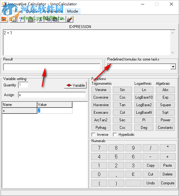Insert the Coversine function

[101, 97]
